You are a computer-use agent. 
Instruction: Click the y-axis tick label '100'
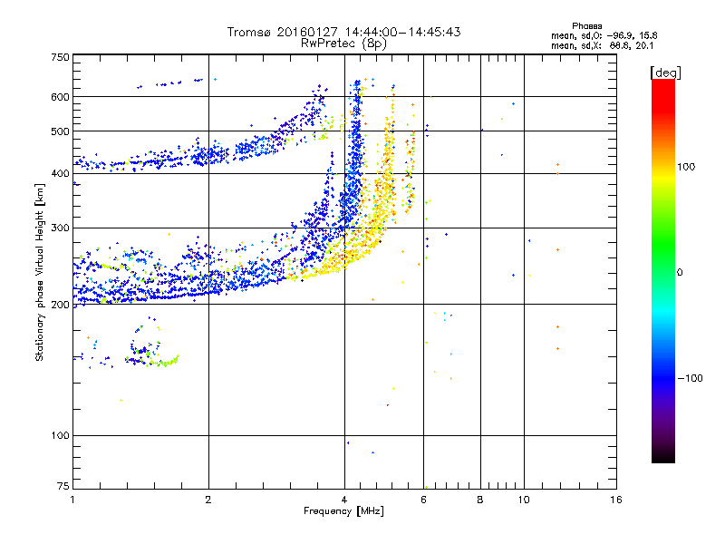[61, 436]
